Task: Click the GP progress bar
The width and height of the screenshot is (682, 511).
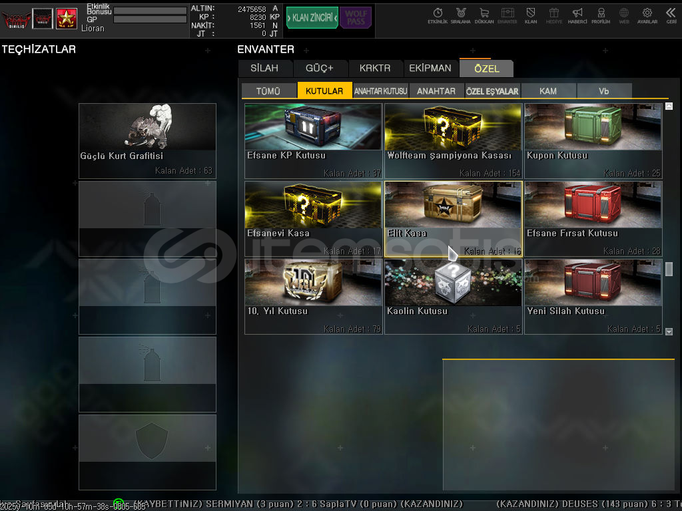Action: pyautogui.click(x=150, y=19)
